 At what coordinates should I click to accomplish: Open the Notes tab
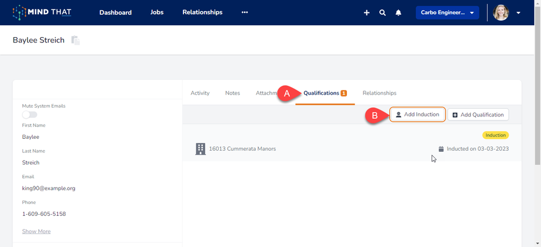point(232,93)
